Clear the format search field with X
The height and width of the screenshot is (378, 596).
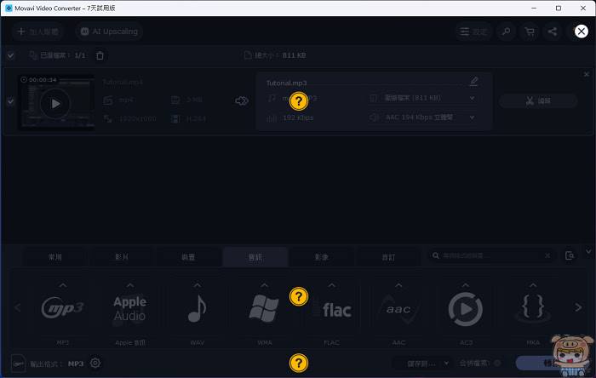tap(547, 255)
